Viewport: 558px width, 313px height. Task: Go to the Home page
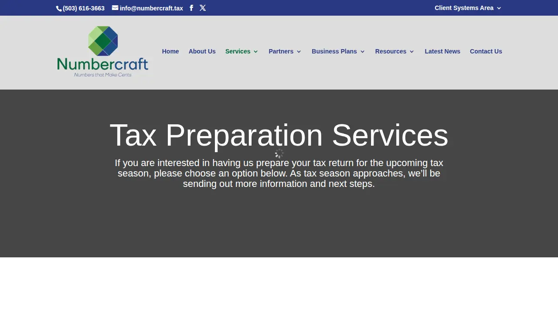[170, 51]
